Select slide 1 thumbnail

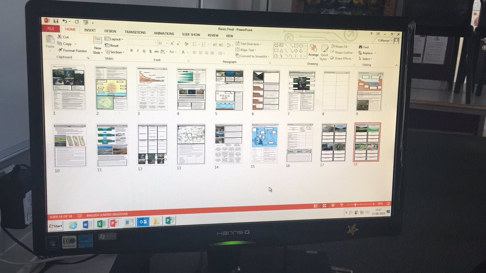click(x=68, y=87)
